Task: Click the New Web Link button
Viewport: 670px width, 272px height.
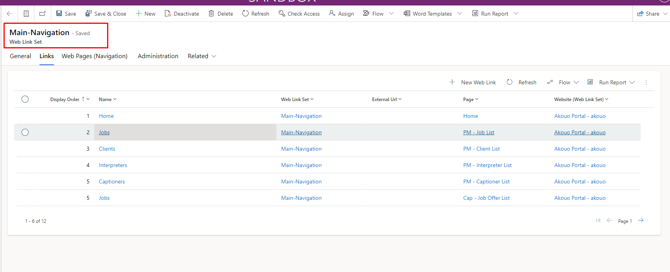Action: tap(473, 82)
